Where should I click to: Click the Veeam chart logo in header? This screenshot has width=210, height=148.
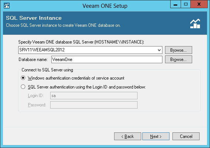[x=195, y=23]
